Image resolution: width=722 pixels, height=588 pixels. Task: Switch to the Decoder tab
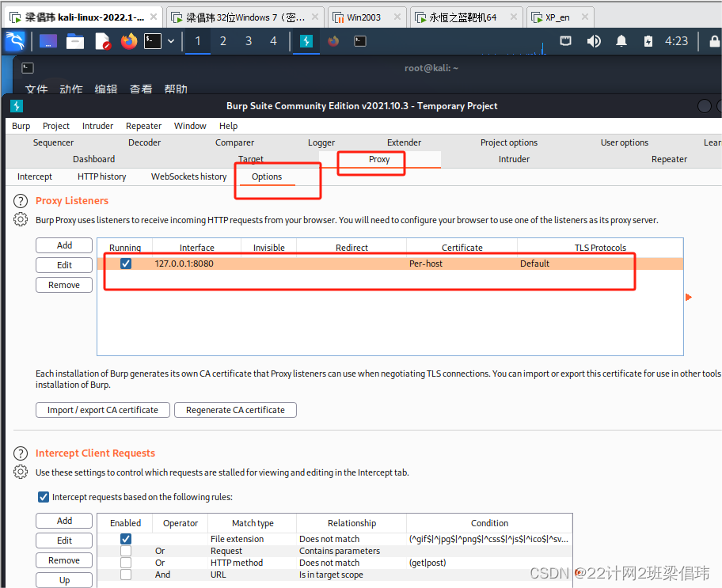click(x=145, y=142)
